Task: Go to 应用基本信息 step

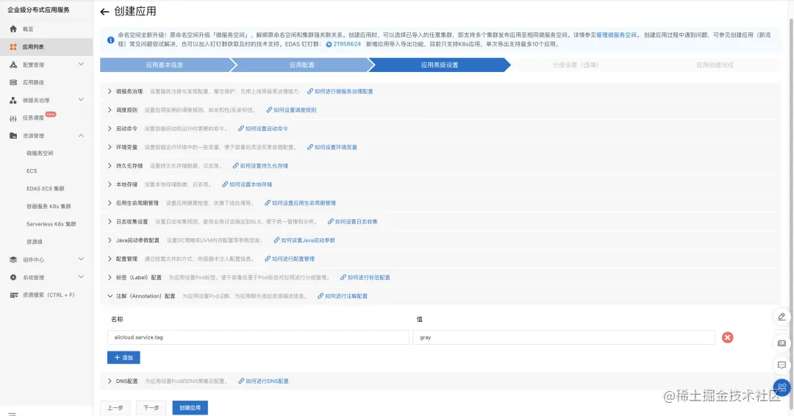Action: pyautogui.click(x=164, y=65)
